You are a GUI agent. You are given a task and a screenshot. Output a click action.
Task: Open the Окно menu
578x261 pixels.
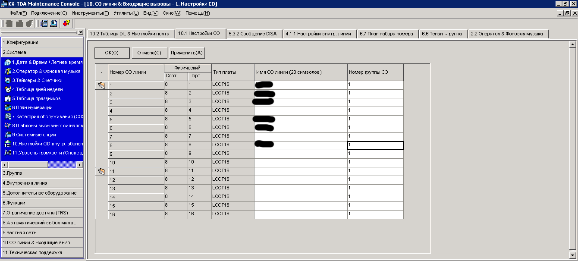[172, 13]
